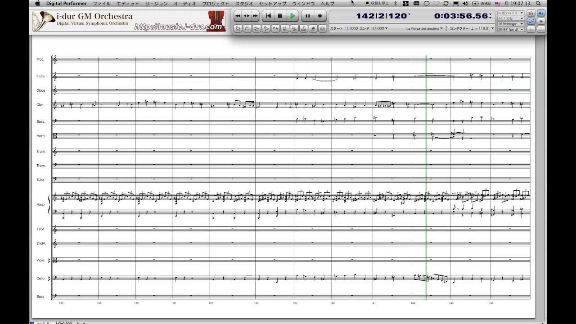Open the ヘルプ menu
Screen dimensions: 576x324
[x=327, y=4]
